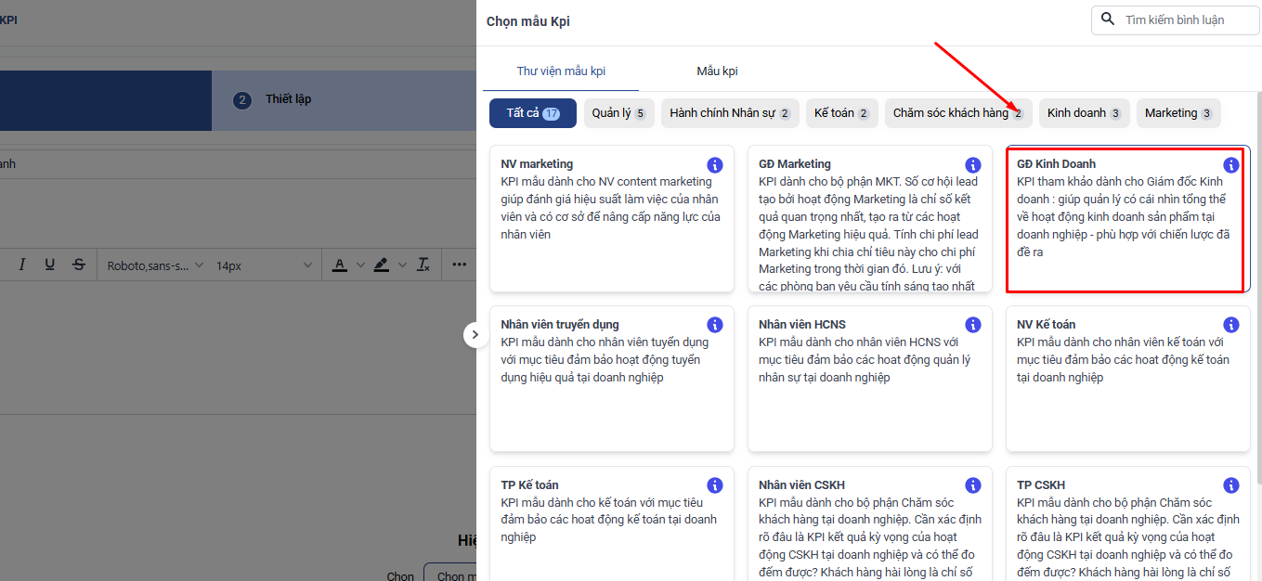Click info icon on GĐ Marketing card

tap(972, 165)
